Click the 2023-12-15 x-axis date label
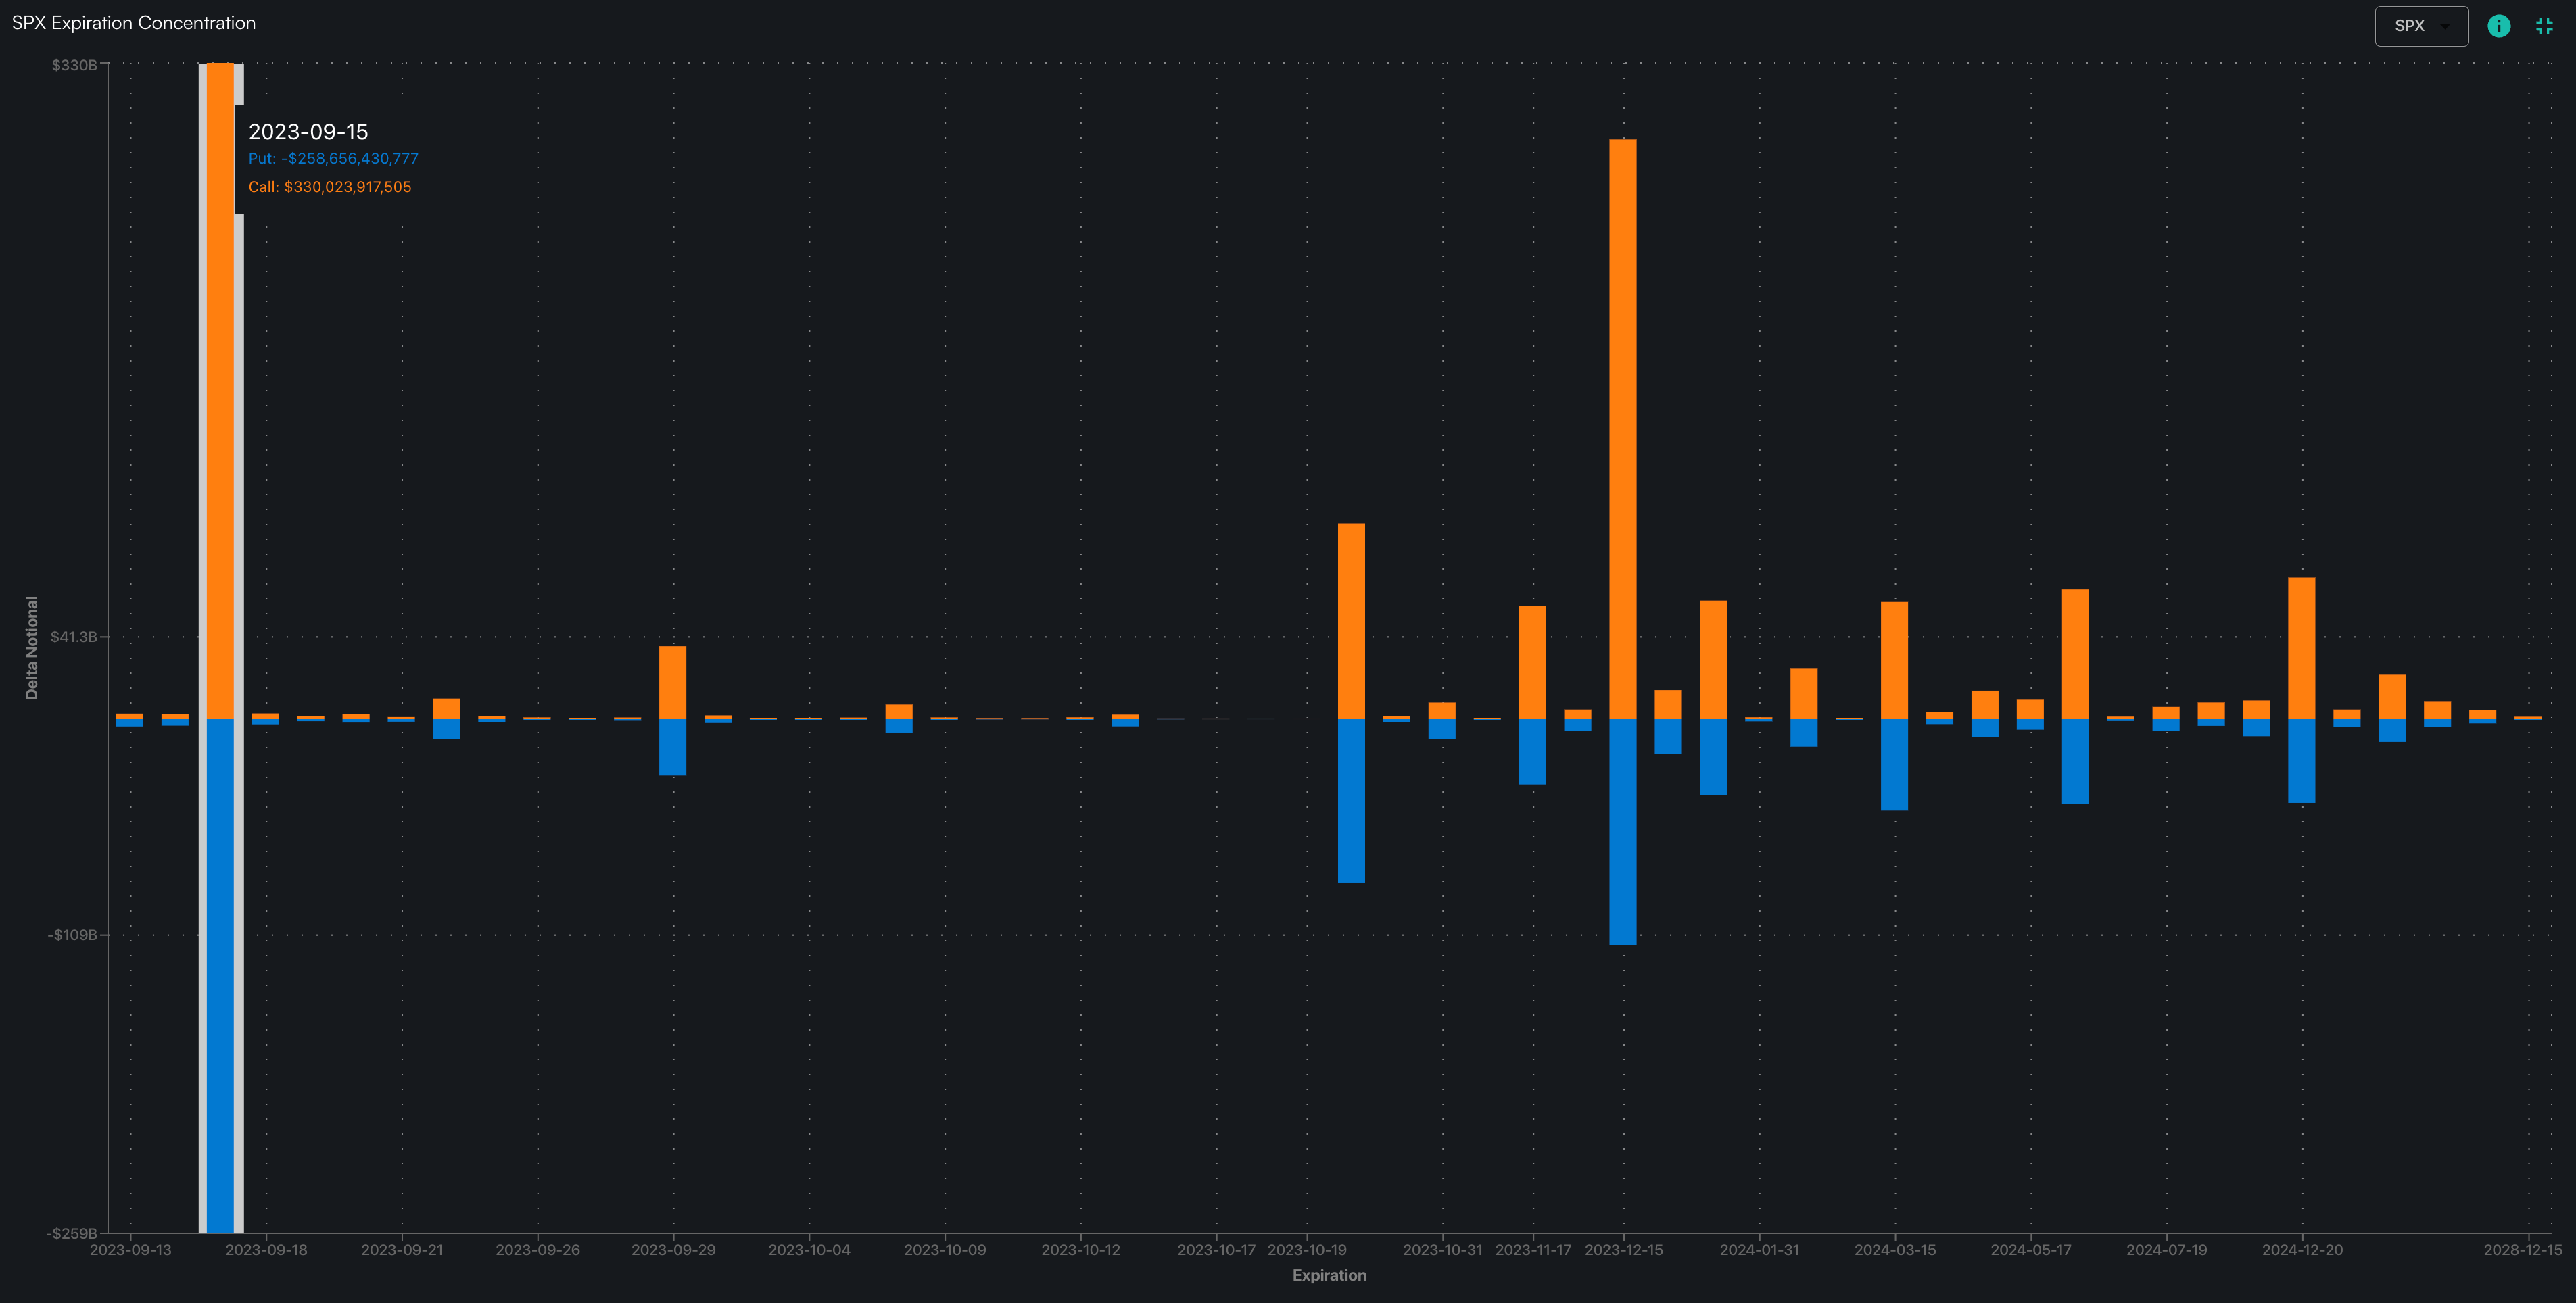The width and height of the screenshot is (2576, 1303). pos(1623,1249)
